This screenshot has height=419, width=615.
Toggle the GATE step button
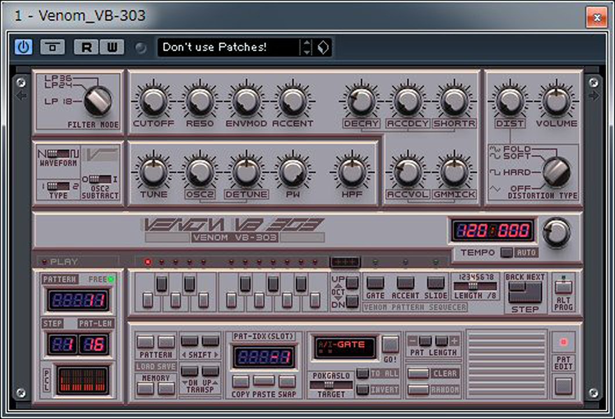(x=375, y=283)
